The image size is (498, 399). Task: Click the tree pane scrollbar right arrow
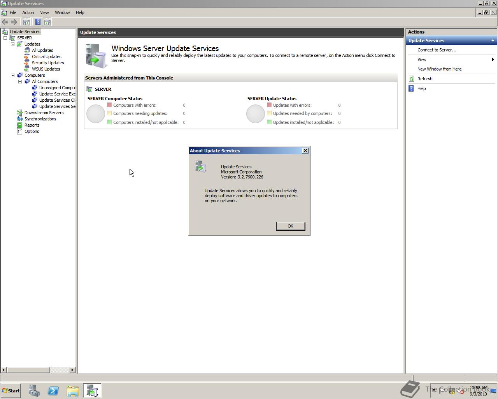pyautogui.click(x=72, y=370)
